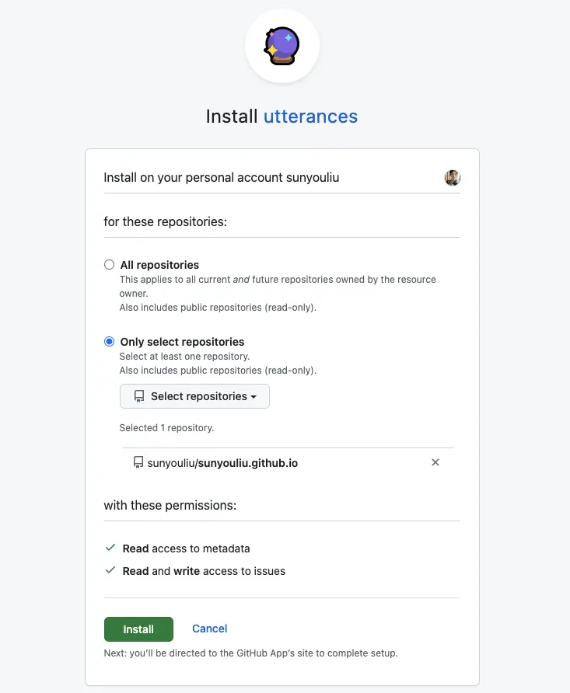Select the All repositories radio option
This screenshot has width=570, height=693.
110,265
